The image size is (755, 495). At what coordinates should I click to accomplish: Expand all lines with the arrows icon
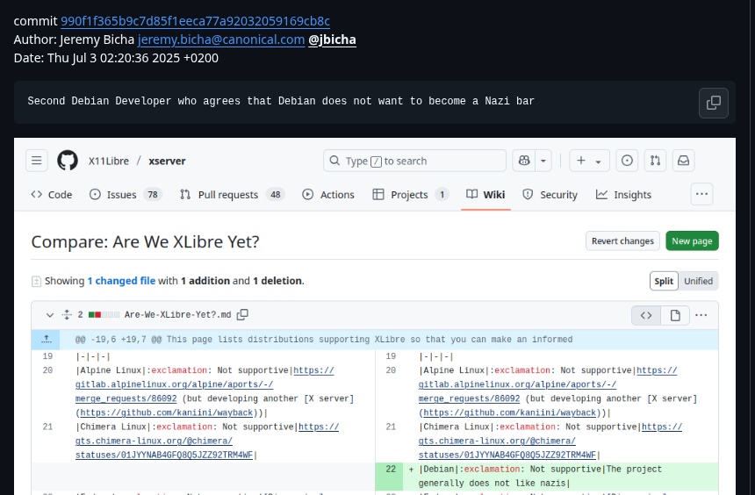67,315
